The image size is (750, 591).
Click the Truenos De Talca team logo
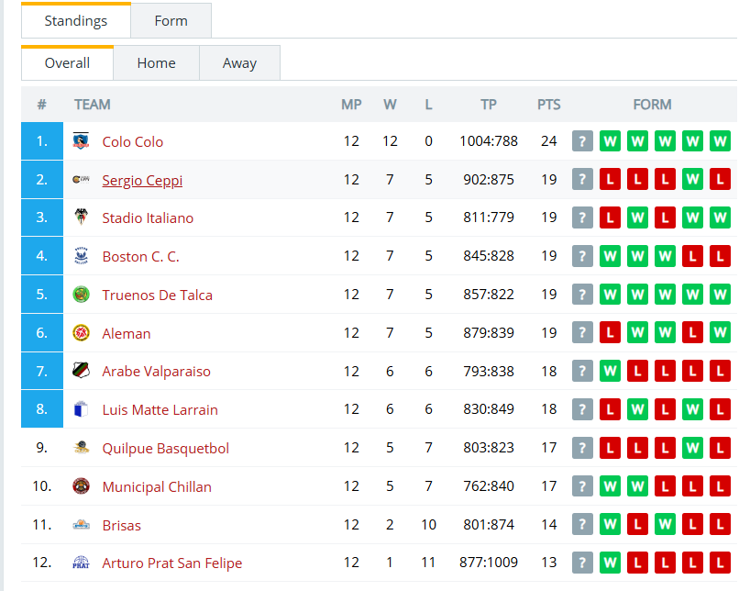(81, 294)
